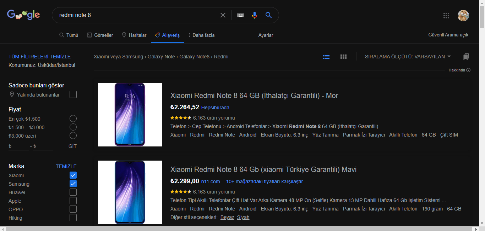
Task: Click the maximum price input field
Action: coord(43,146)
